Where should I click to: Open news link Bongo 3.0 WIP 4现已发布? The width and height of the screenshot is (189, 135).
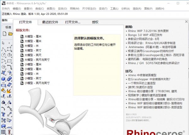click(145, 35)
